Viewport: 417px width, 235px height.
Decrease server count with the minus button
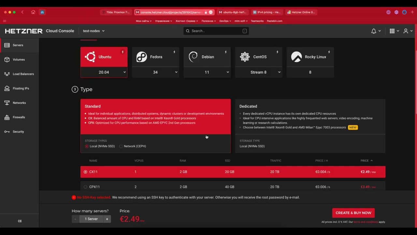coord(75,219)
